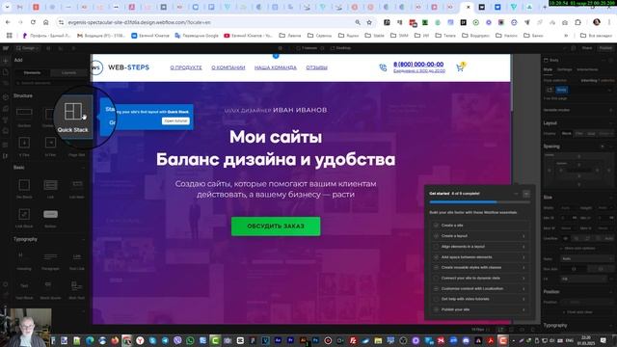
Task: Open the О КОМПАНИИ navigation link
Action: coord(228,67)
